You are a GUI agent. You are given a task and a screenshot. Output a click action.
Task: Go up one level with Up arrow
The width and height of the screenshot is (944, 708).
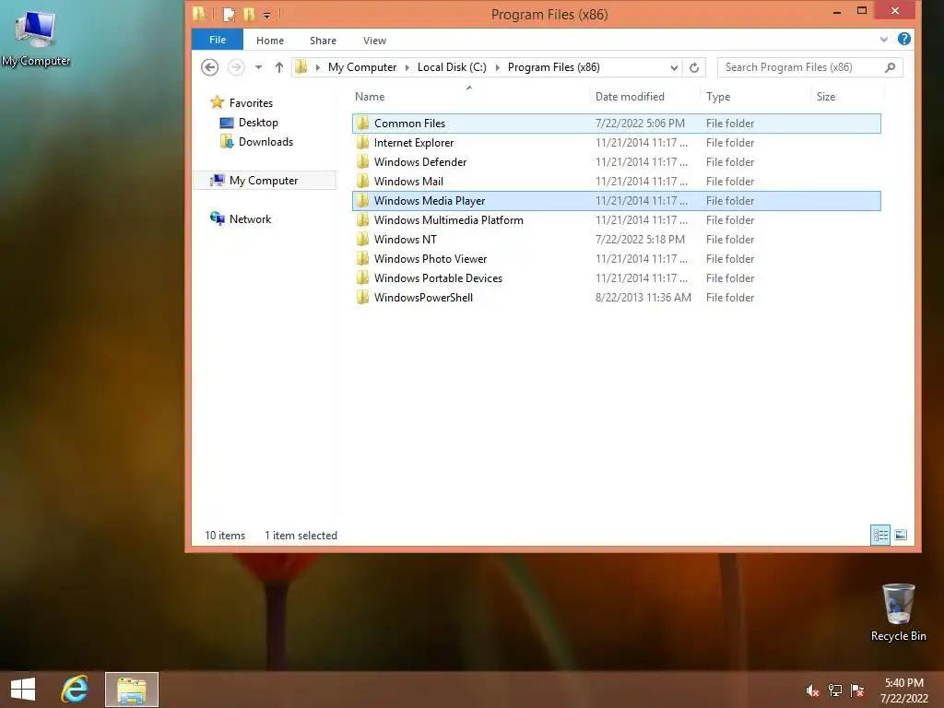[278, 67]
